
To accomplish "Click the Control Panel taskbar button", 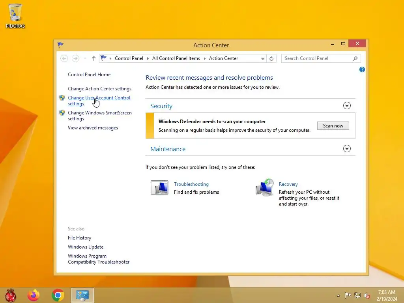I will pos(82,295).
